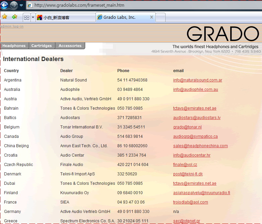The height and width of the screenshot is (224, 262).
Task: Click the Dealer column header
Action: pos(66,71)
